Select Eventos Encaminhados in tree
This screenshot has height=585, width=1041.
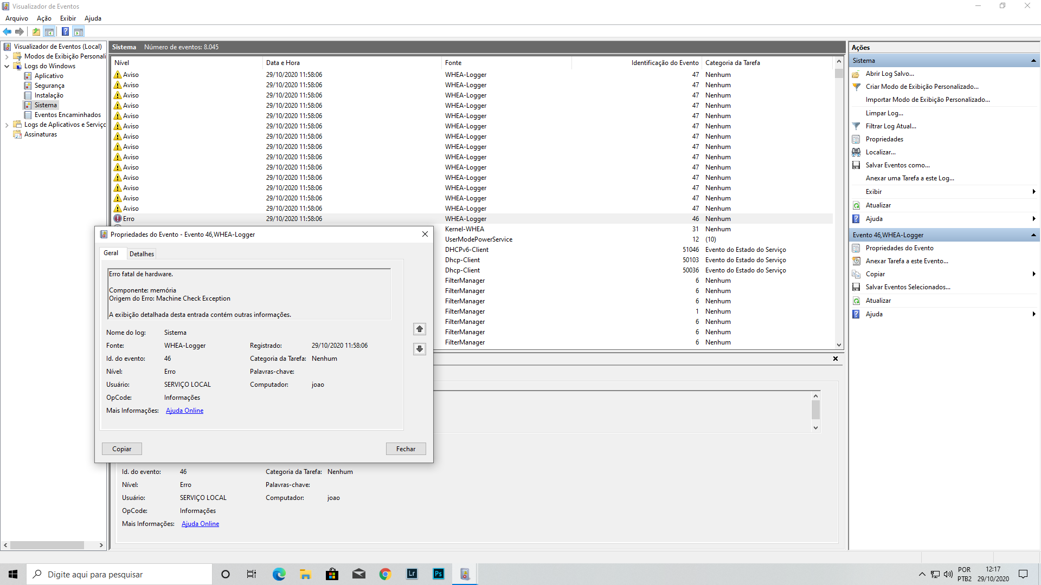tap(68, 115)
